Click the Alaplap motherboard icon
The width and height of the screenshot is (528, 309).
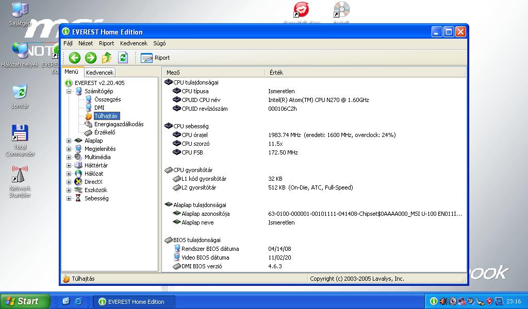pyautogui.click(x=78, y=141)
